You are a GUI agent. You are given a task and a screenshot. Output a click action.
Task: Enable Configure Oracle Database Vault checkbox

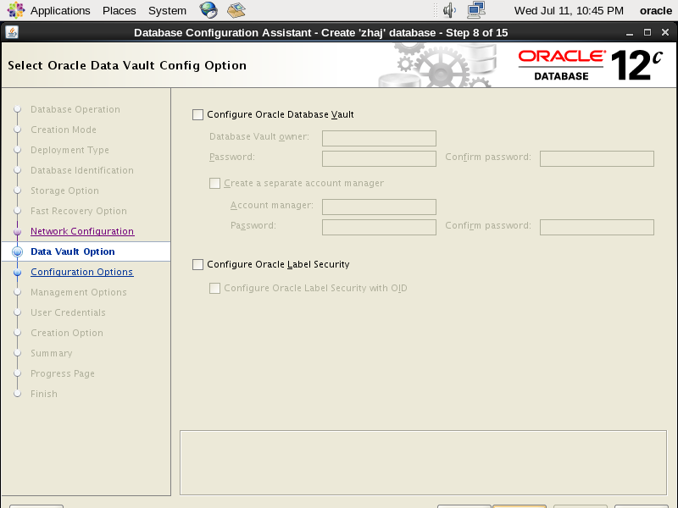pos(197,114)
